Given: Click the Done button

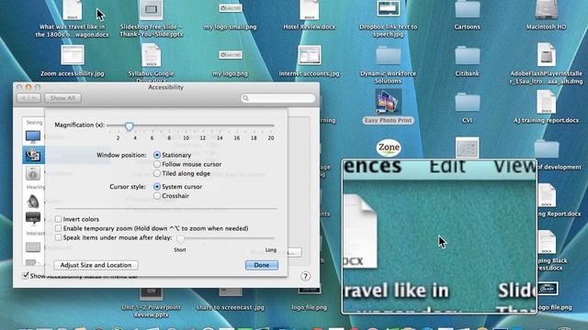Looking at the screenshot, I should 262,265.
